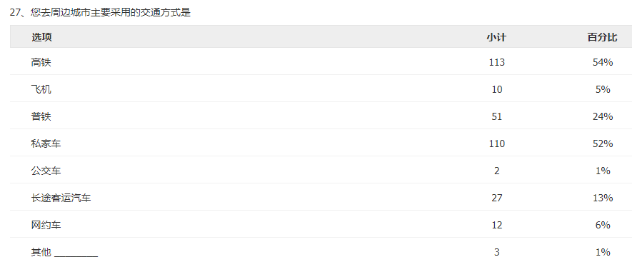This screenshot has height=262, width=632.
Task: Click the 百分比 column header
Action: click(602, 38)
